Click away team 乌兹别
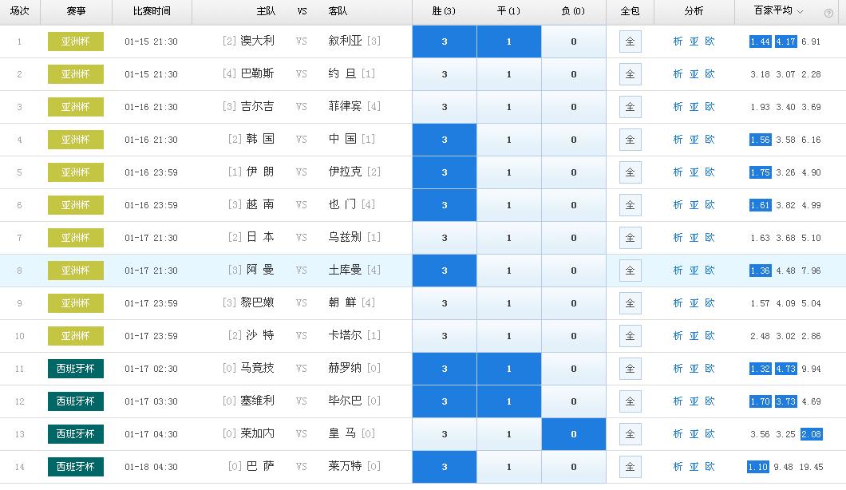Viewport: 846px width, 490px height. pyautogui.click(x=346, y=238)
